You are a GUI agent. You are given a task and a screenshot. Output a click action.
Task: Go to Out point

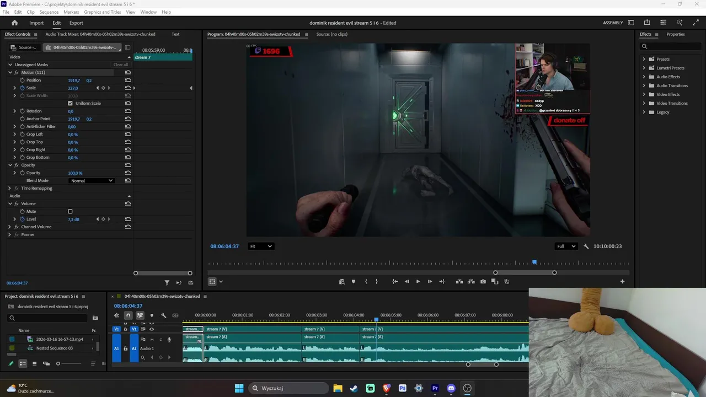441,281
